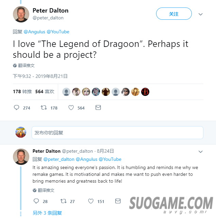Click the reply bubble icon showing 274
Screen dimensions: 216x218
point(16,107)
